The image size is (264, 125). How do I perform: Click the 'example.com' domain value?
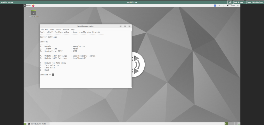point(79,46)
